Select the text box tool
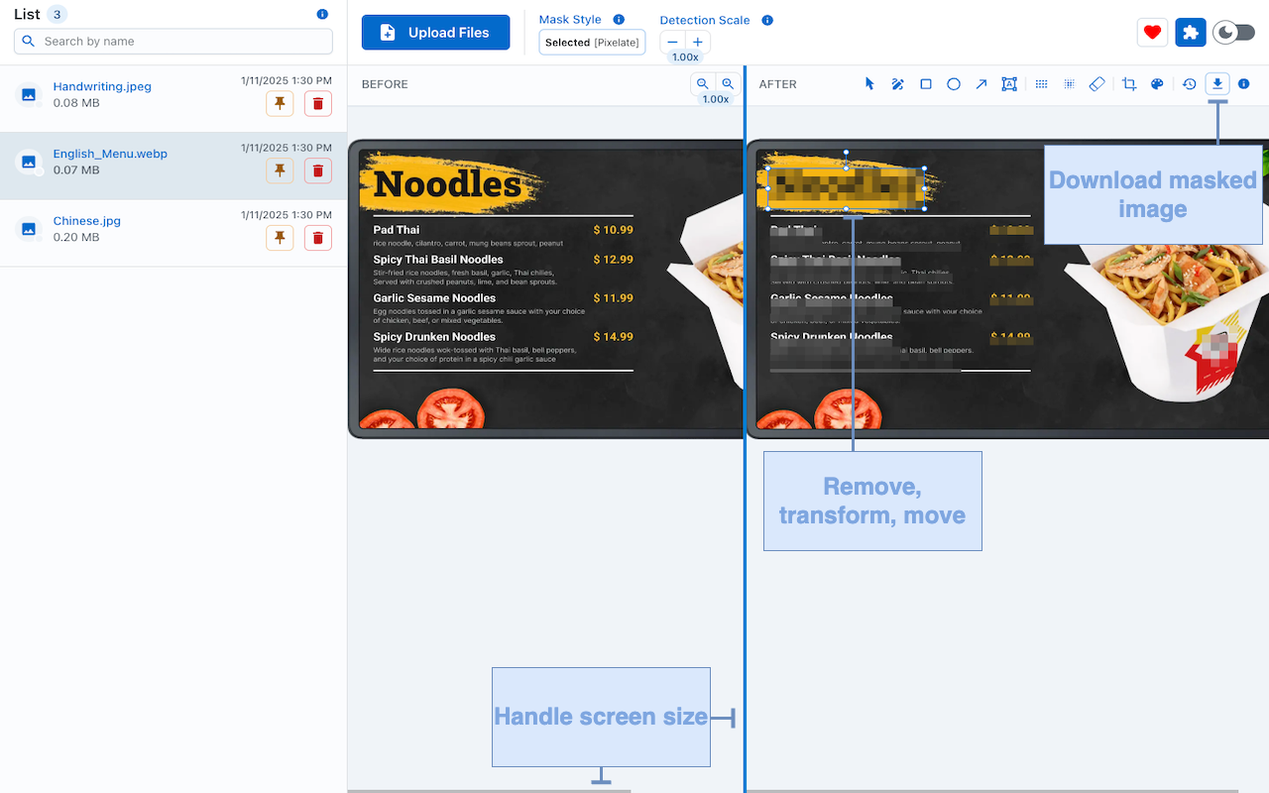 point(1008,84)
